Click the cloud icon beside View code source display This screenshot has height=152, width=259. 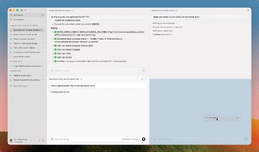(43, 48)
